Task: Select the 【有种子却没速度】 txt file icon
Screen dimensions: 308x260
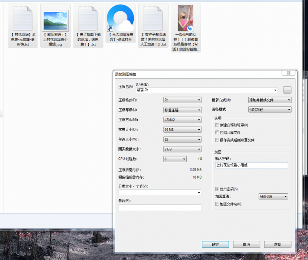Action: coord(152,19)
